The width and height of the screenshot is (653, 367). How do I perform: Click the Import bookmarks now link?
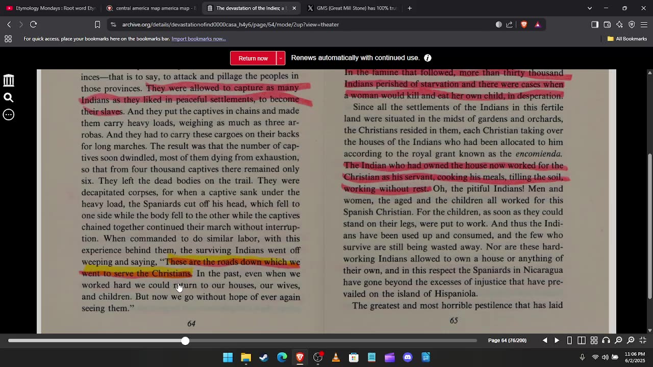[198, 39]
